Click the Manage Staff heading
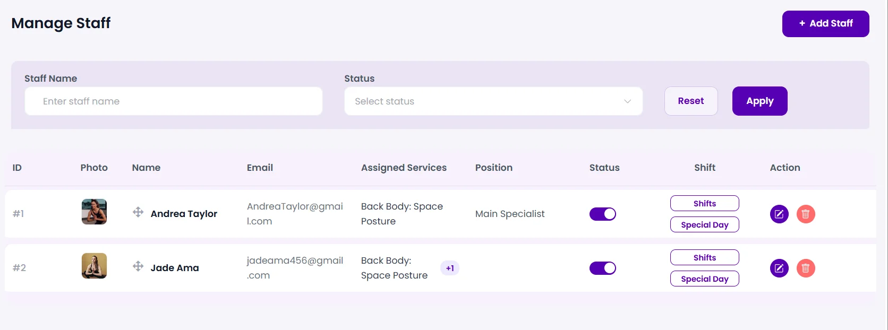The width and height of the screenshot is (888, 330). [x=61, y=23]
